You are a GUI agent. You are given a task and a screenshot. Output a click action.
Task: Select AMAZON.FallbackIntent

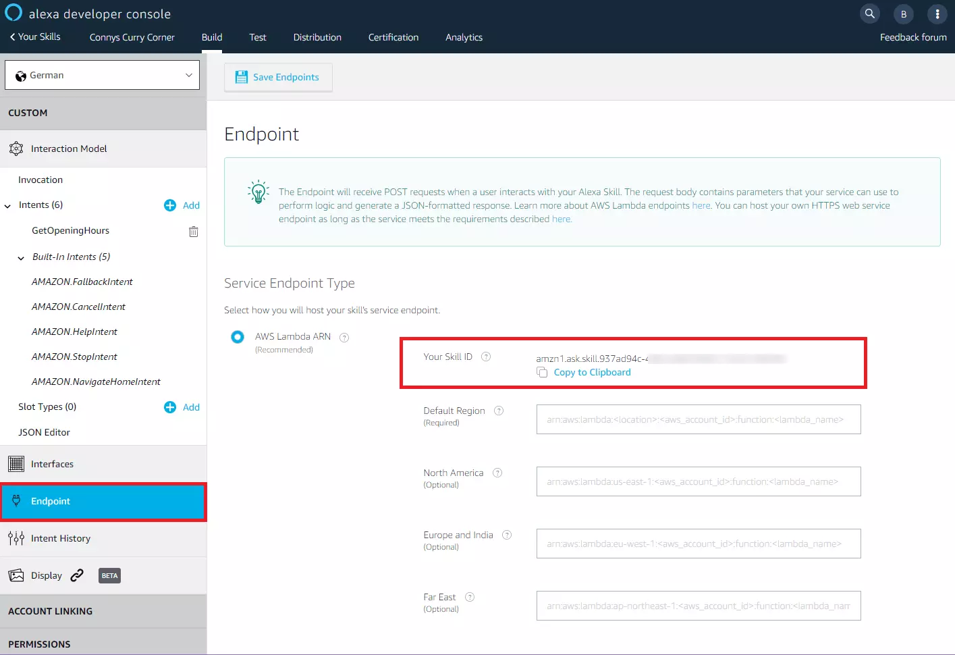82,282
